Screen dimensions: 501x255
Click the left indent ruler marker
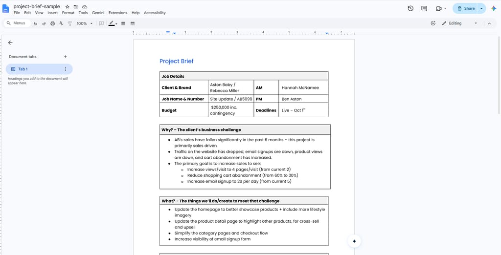point(175,33)
